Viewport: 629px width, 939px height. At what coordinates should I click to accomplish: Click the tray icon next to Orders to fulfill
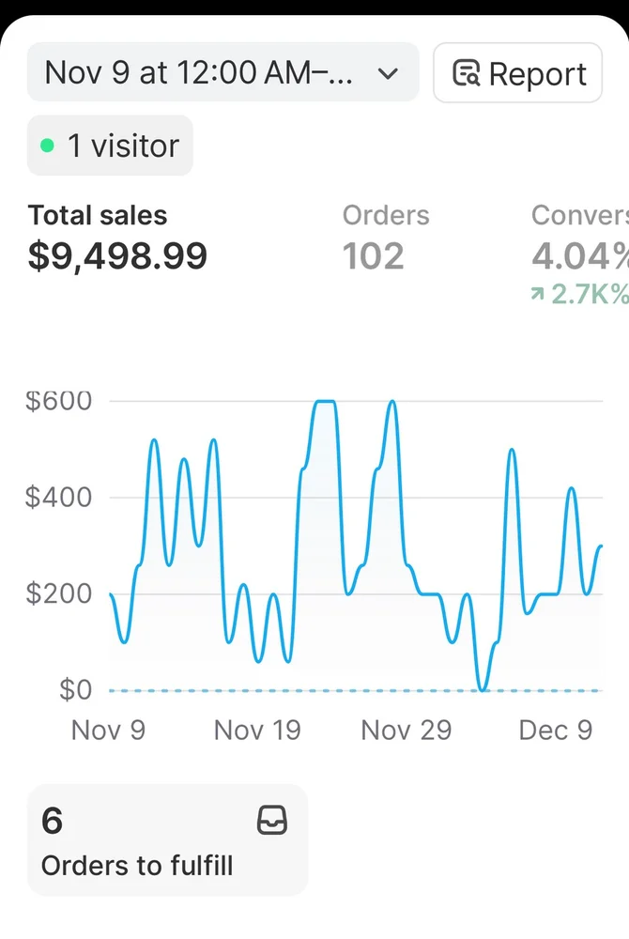click(273, 821)
